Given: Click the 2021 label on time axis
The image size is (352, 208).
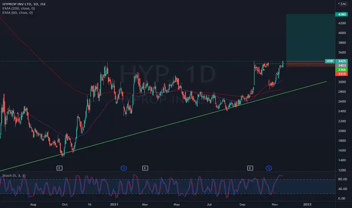Looking at the screenshot, I should [114, 204].
